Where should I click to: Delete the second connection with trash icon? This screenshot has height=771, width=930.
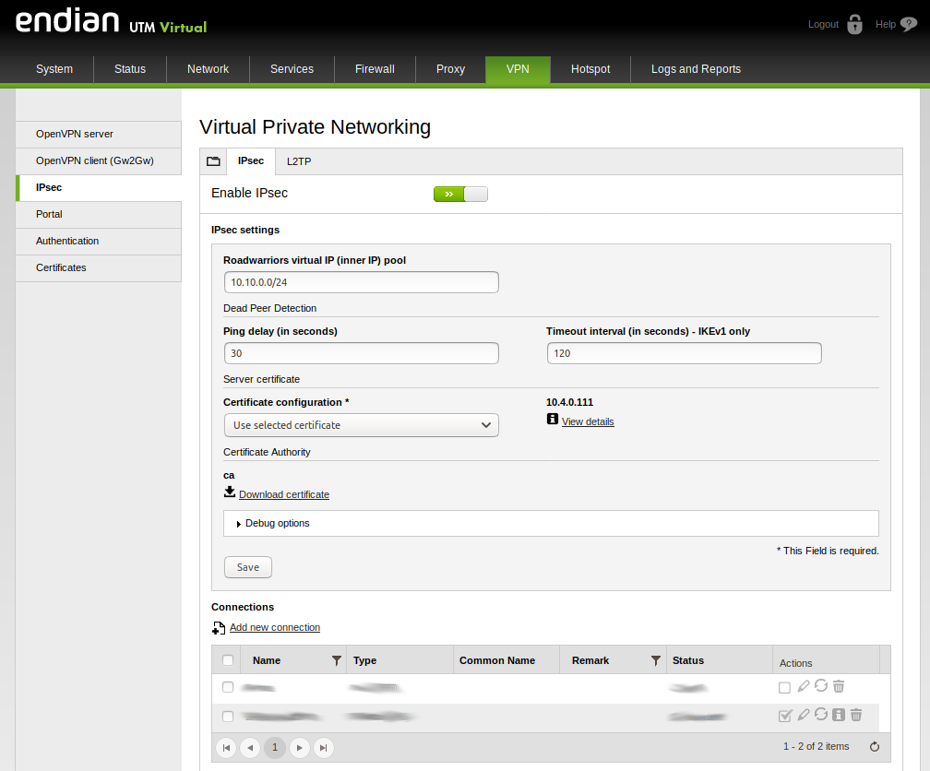pos(856,715)
